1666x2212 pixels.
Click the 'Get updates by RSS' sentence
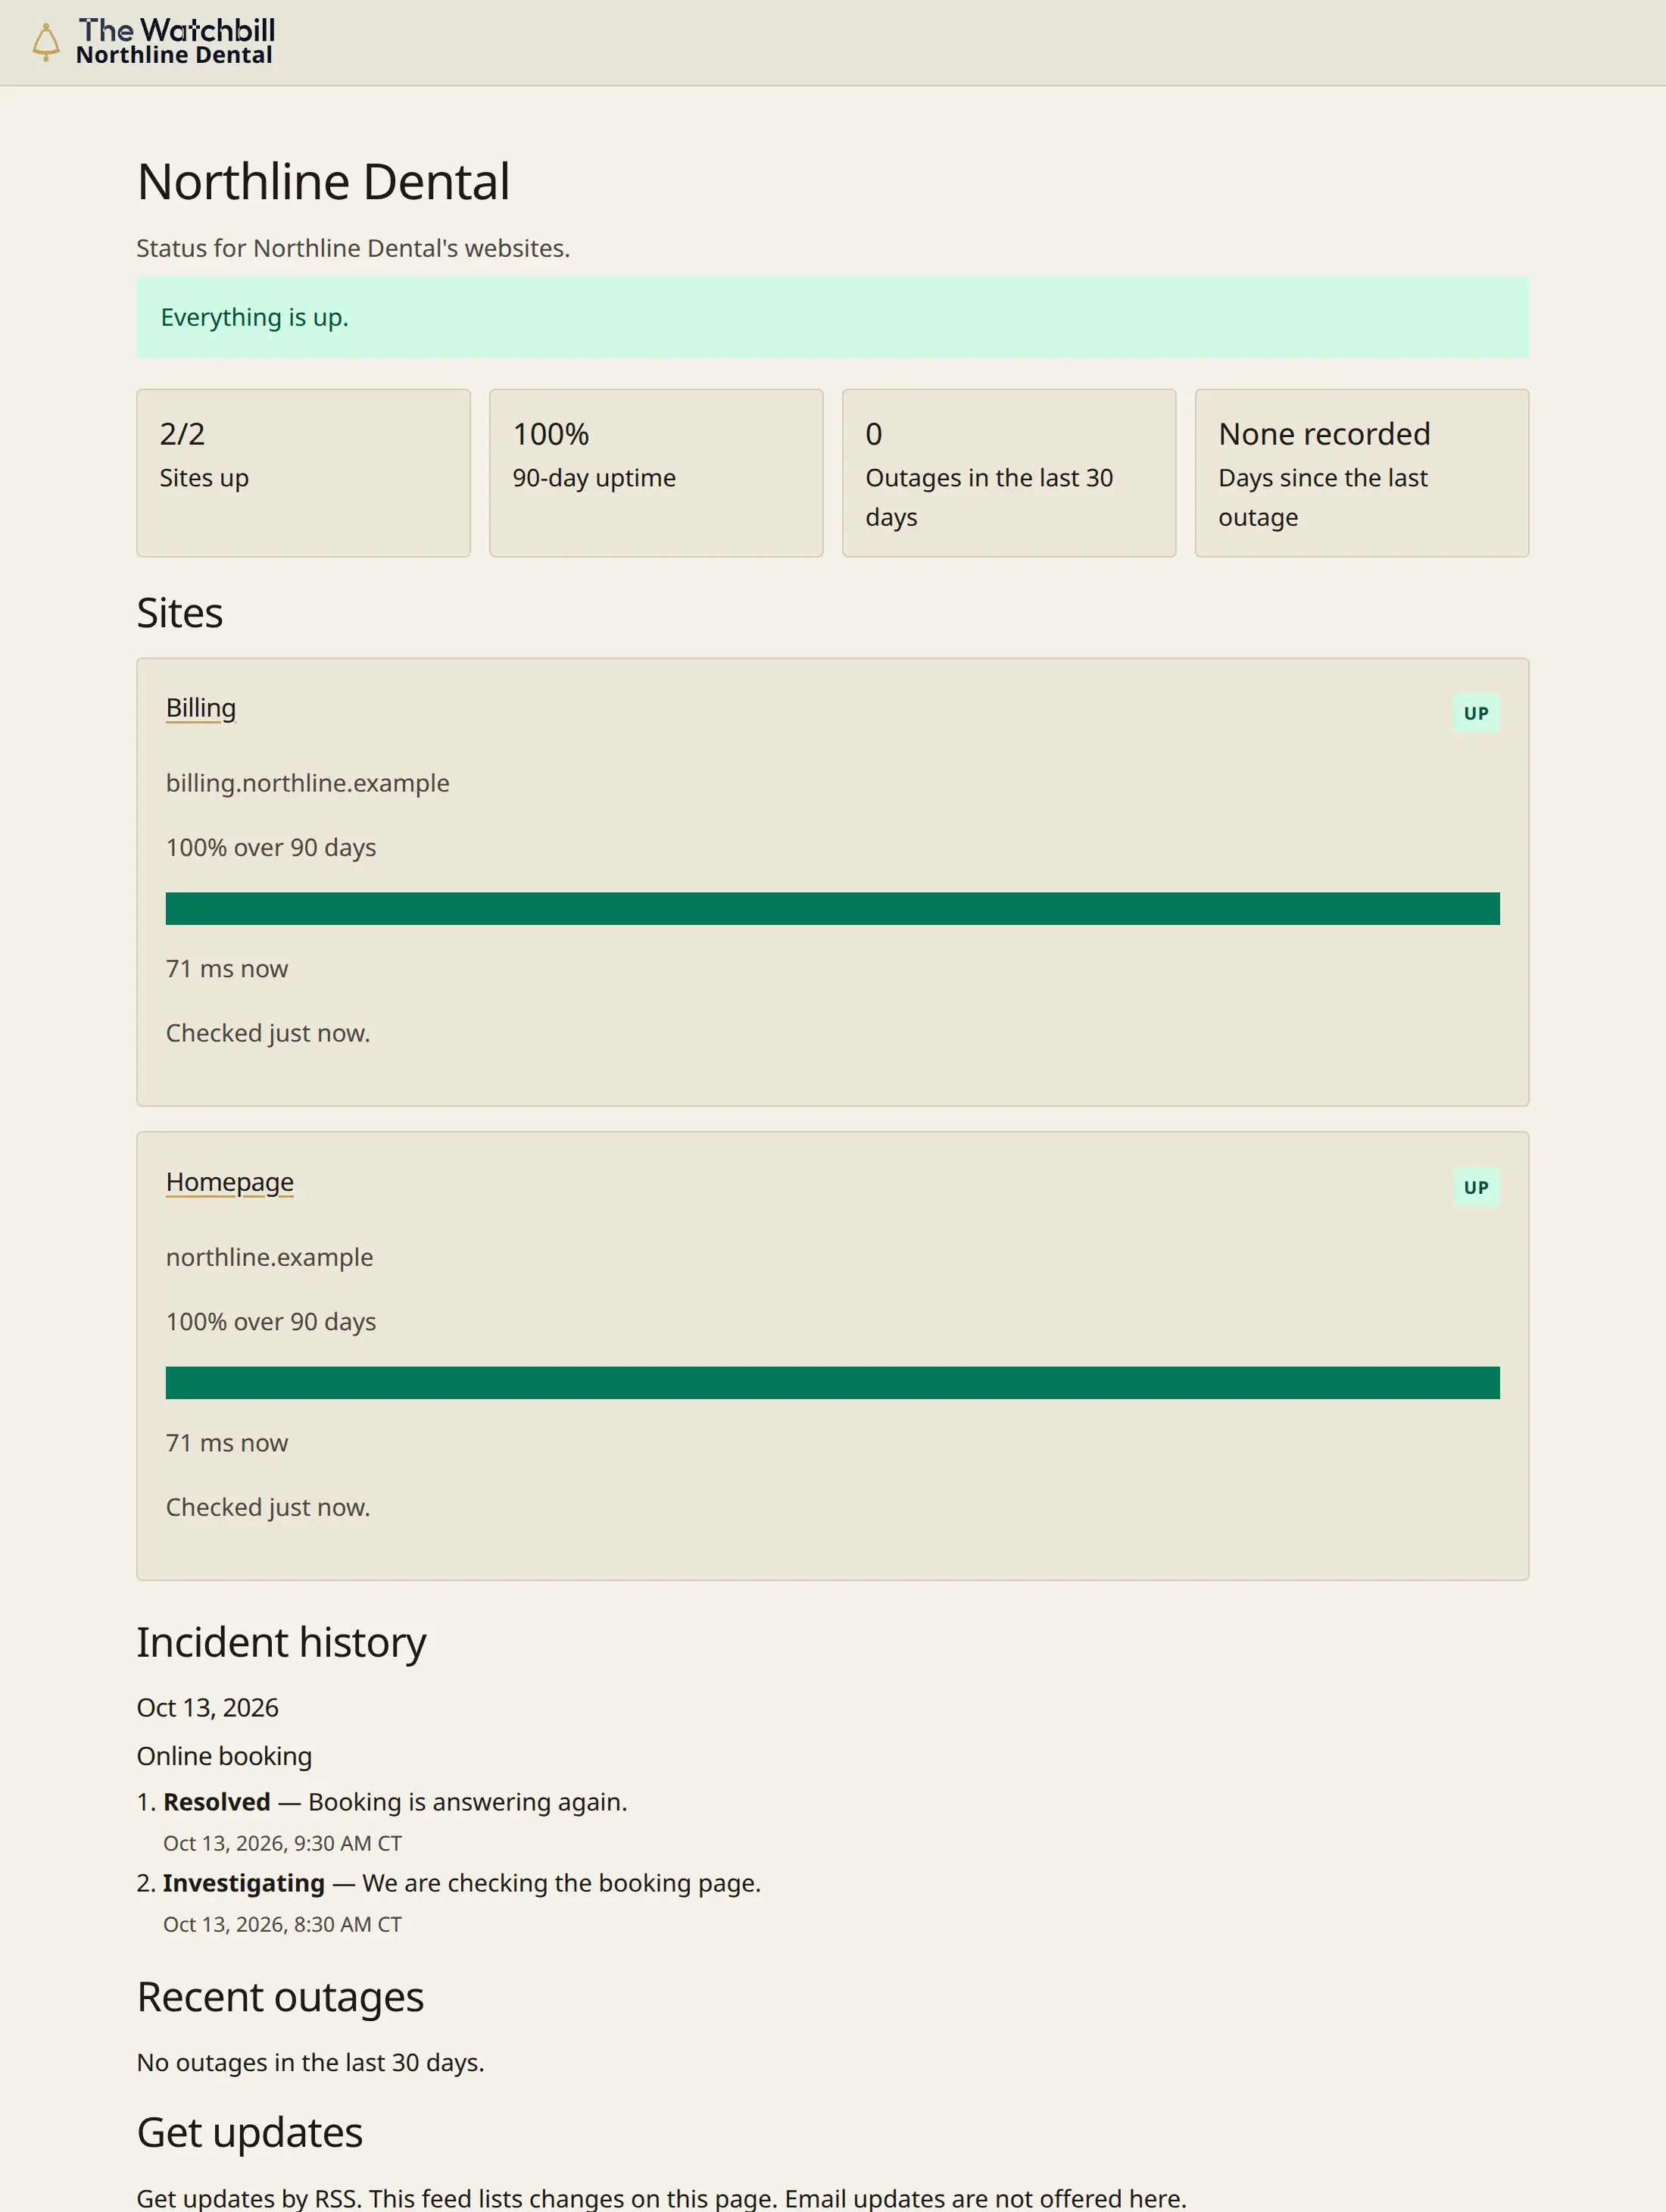(662, 2198)
